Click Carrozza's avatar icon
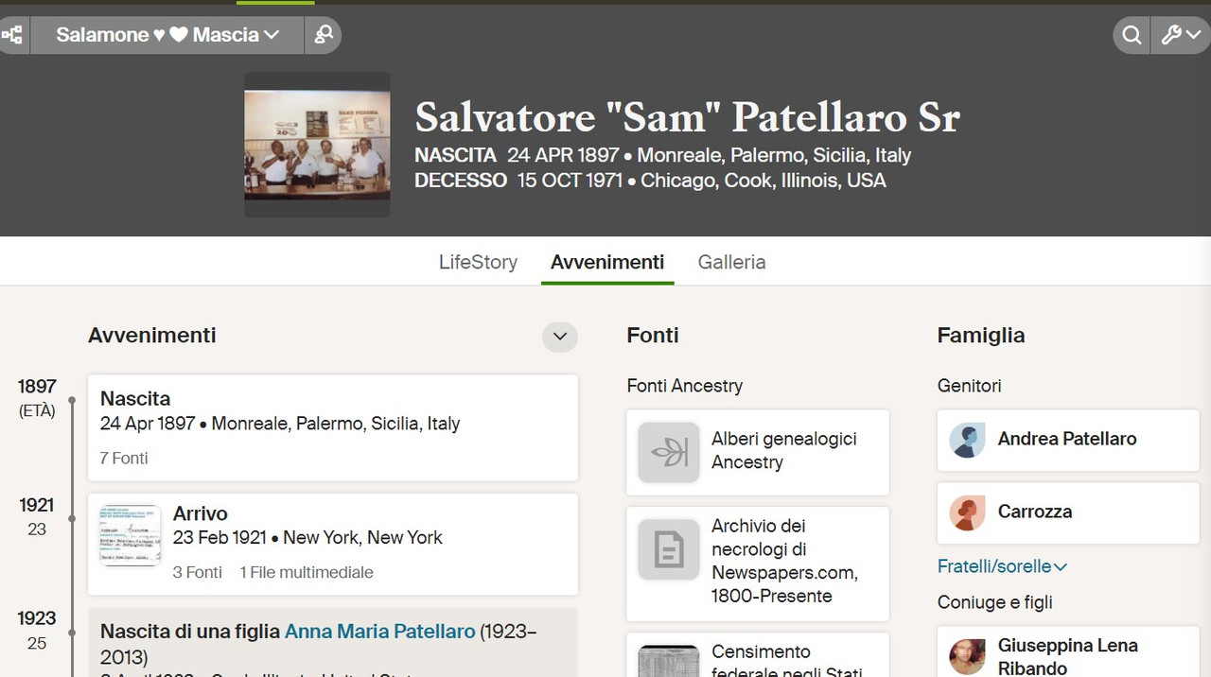This screenshot has height=677, width=1211. click(967, 512)
